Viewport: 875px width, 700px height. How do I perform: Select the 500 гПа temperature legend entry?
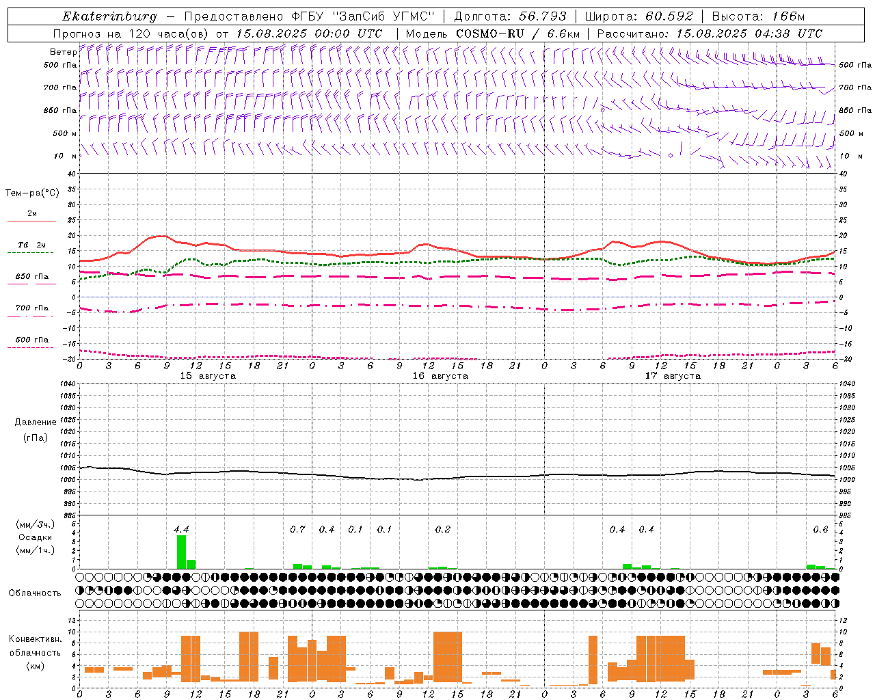(x=31, y=340)
